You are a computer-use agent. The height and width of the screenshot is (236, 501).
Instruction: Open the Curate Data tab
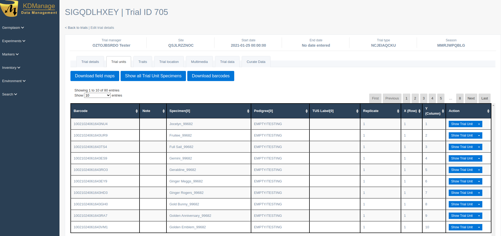pos(256,62)
